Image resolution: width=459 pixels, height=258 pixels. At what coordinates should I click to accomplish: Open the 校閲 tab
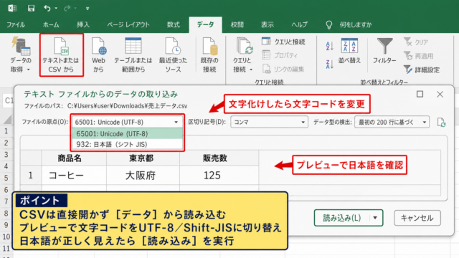pos(237,25)
